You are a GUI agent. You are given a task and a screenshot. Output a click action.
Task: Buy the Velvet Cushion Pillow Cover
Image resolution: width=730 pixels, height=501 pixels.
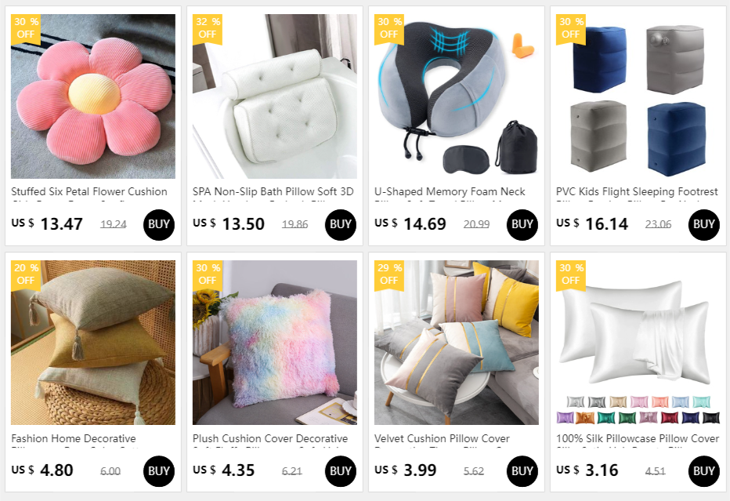(522, 471)
